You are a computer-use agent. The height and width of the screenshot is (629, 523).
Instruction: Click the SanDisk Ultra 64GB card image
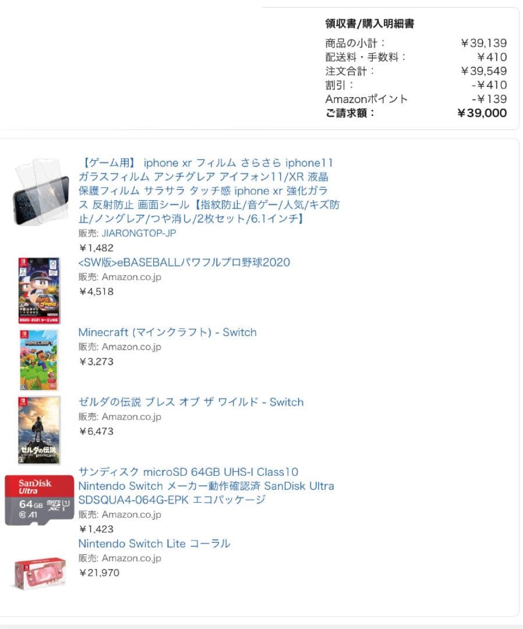pyautogui.click(x=39, y=500)
